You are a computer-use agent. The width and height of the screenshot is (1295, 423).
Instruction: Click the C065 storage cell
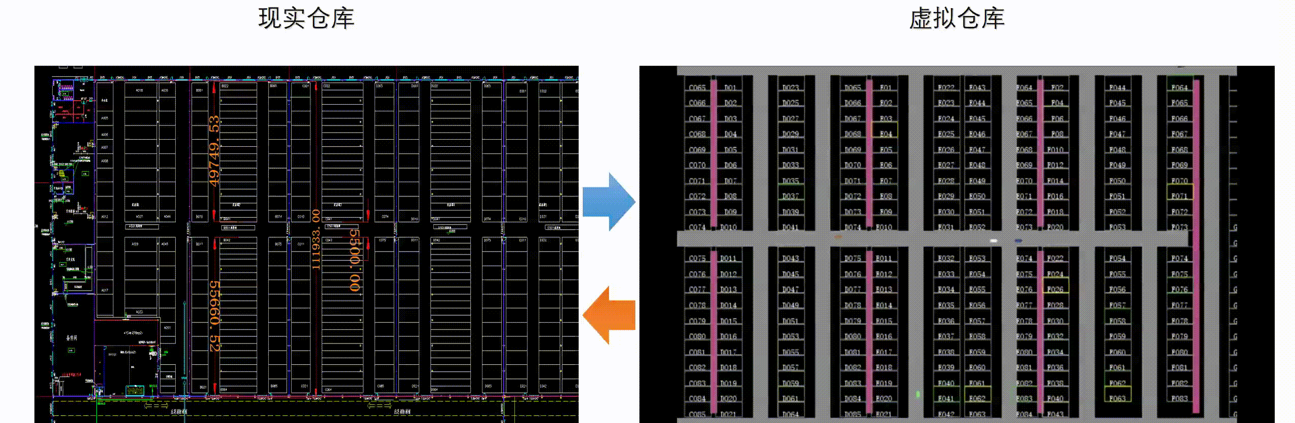(697, 87)
